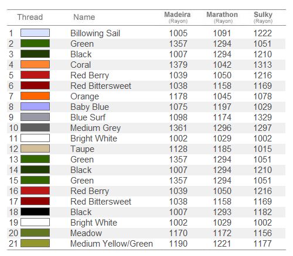Click Madeira code 1379 for Coral
293x256 pixels.
coord(178,65)
